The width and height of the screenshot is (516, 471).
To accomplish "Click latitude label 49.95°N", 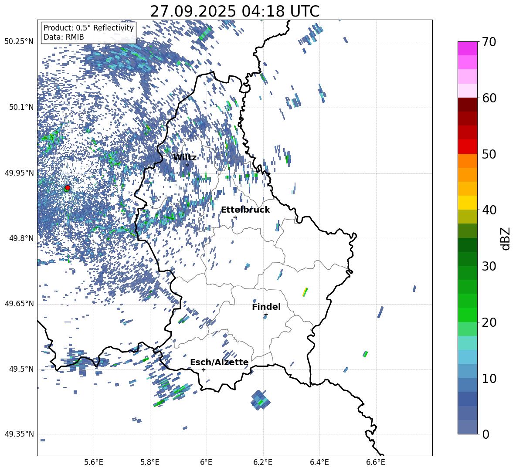I will [19, 173].
